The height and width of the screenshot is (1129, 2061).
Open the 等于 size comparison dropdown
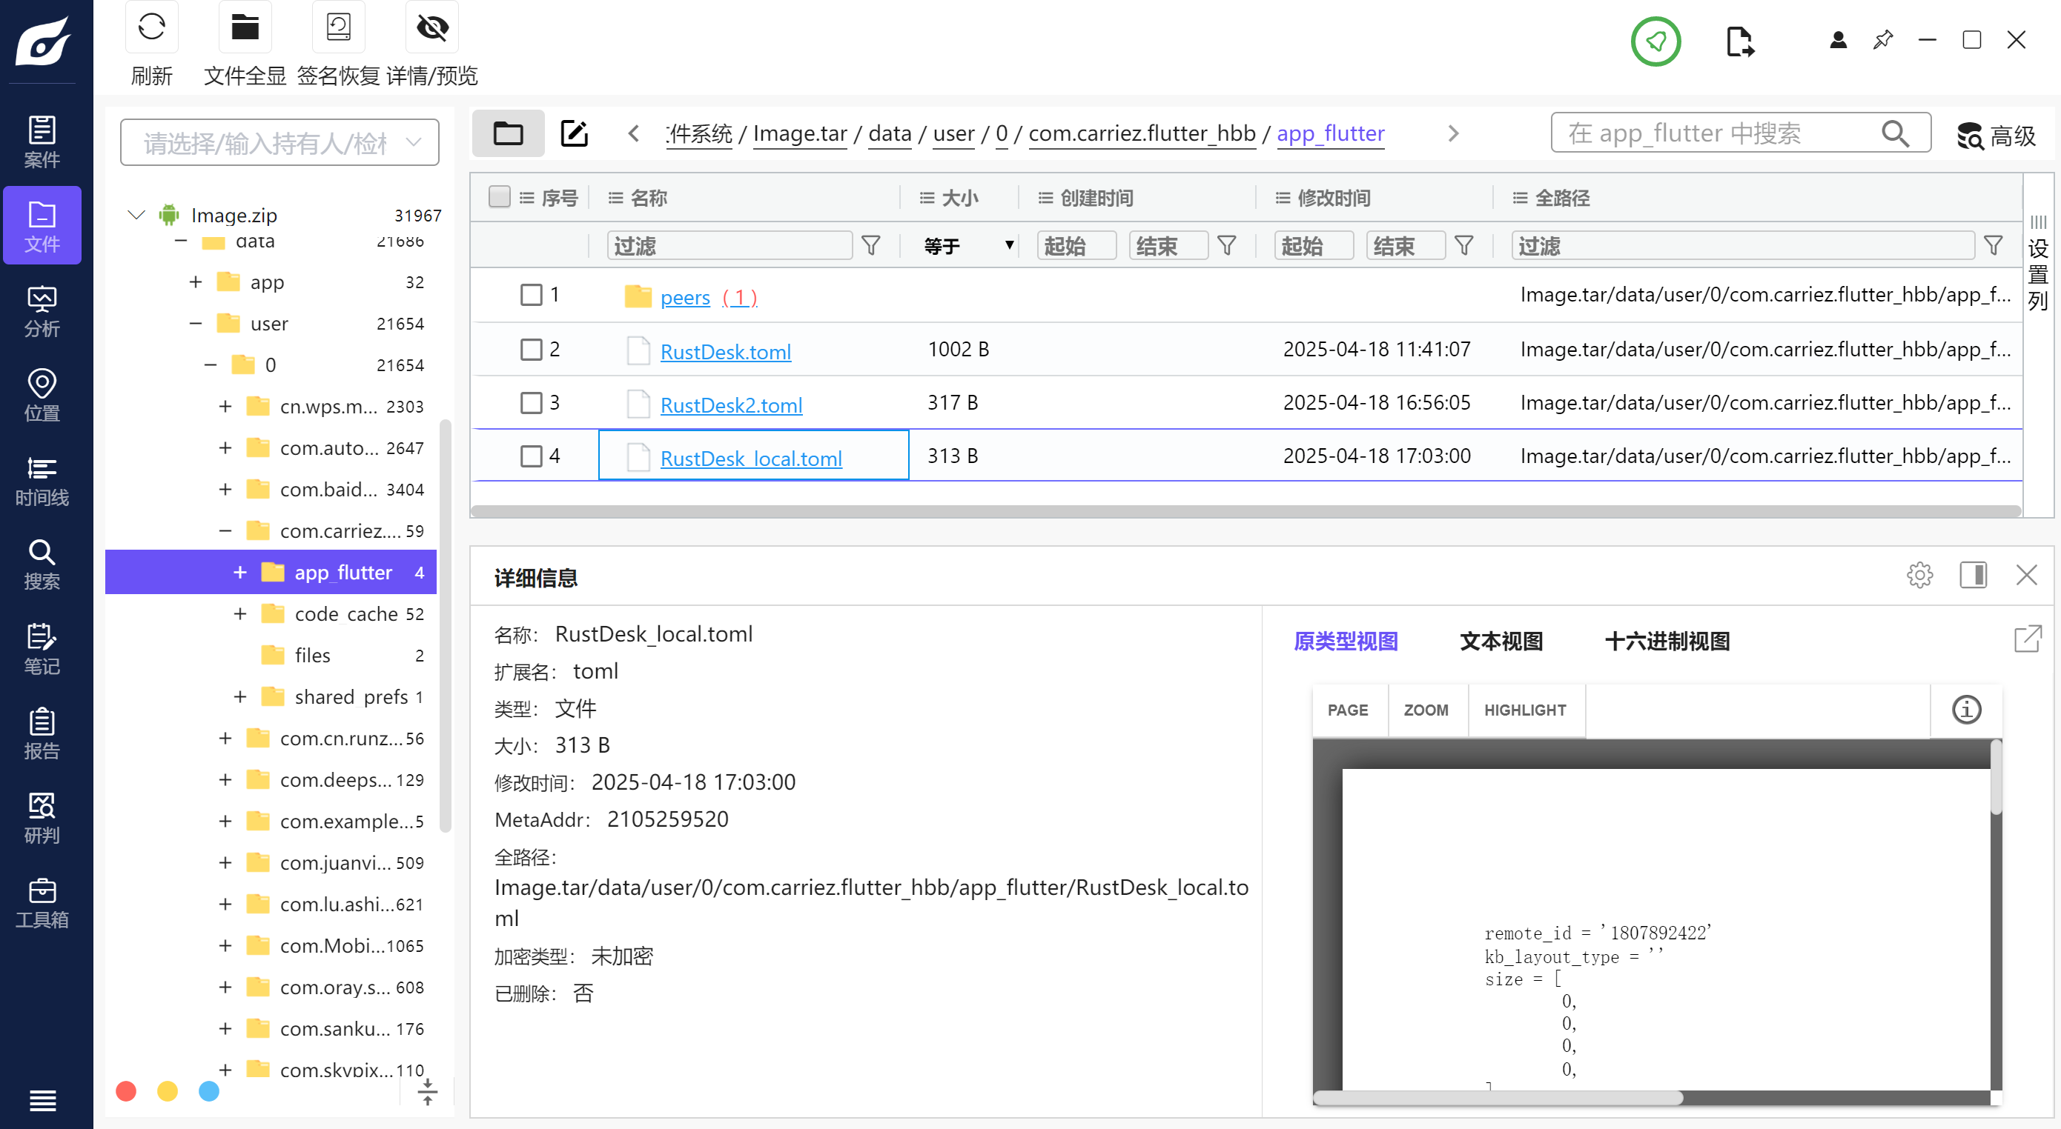968,245
